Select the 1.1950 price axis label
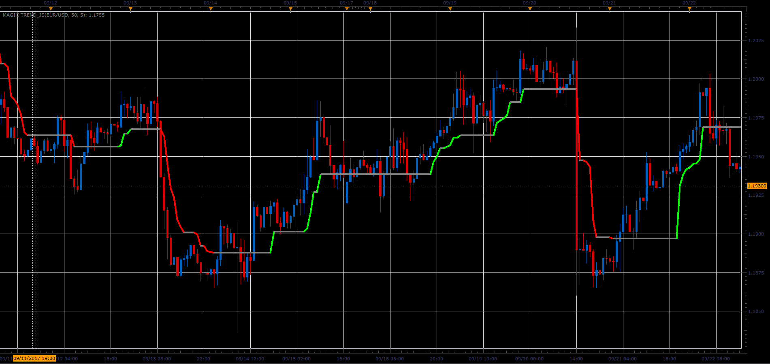 (756, 157)
